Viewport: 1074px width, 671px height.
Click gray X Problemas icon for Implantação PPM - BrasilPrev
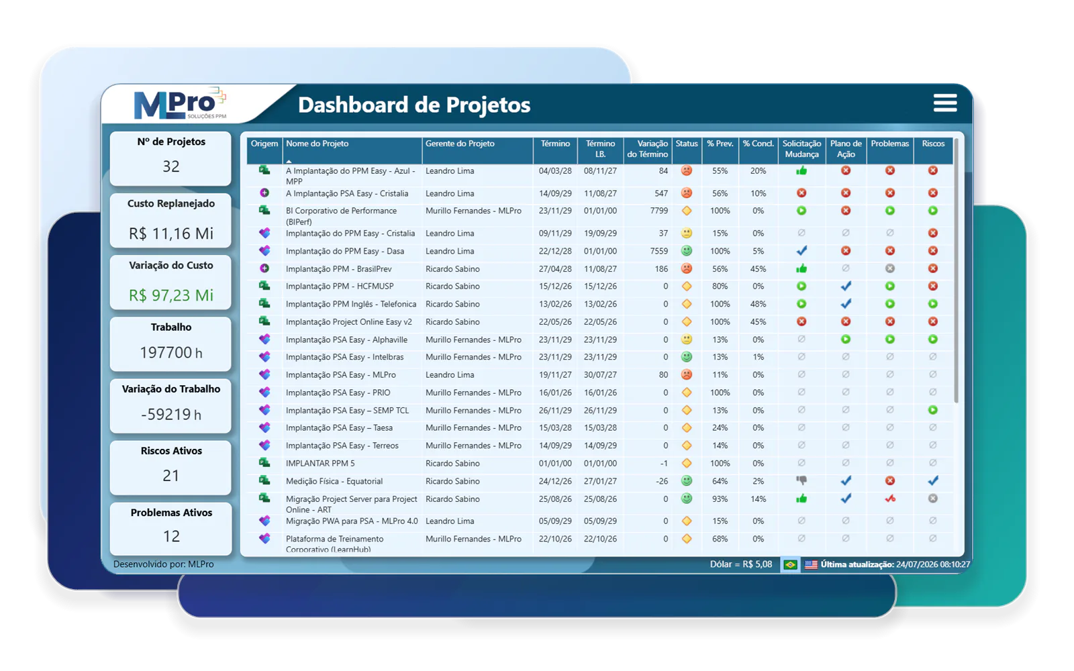(890, 268)
